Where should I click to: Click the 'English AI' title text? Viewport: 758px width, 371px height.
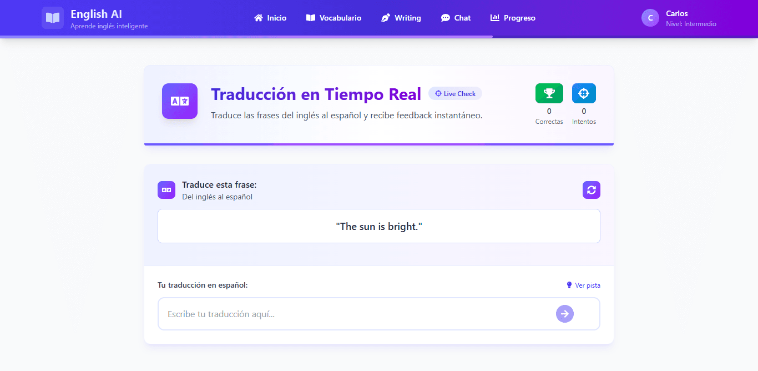96,14
